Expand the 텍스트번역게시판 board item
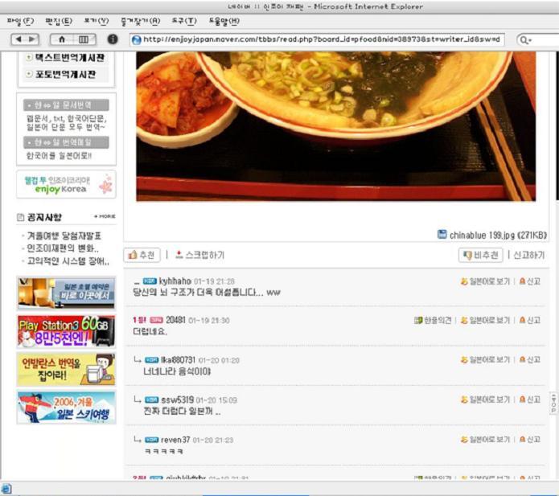The image size is (559, 496). [30, 58]
